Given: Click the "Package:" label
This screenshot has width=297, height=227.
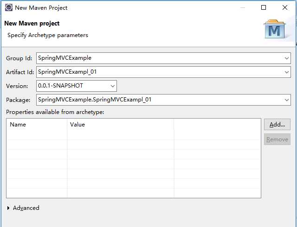Looking at the screenshot, I should [x=18, y=100].
